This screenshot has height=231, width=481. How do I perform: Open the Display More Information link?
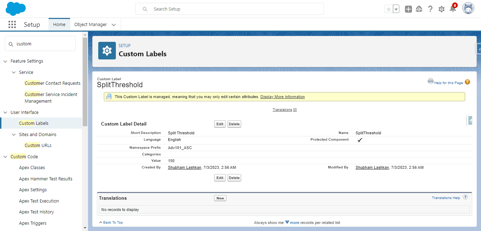[x=282, y=97]
